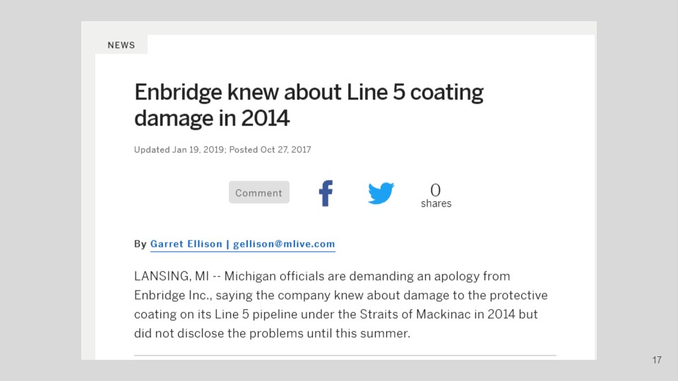Click the 0 shares counter

click(x=436, y=190)
